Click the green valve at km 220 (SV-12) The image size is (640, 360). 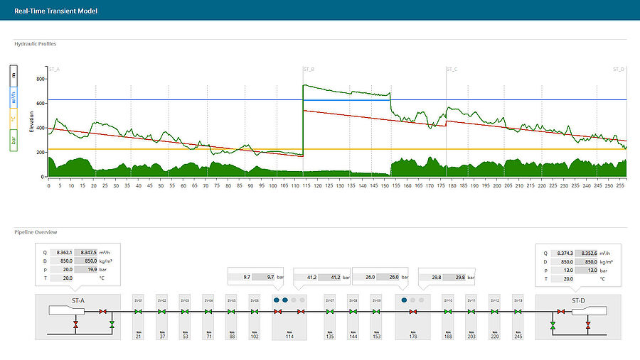point(495,312)
